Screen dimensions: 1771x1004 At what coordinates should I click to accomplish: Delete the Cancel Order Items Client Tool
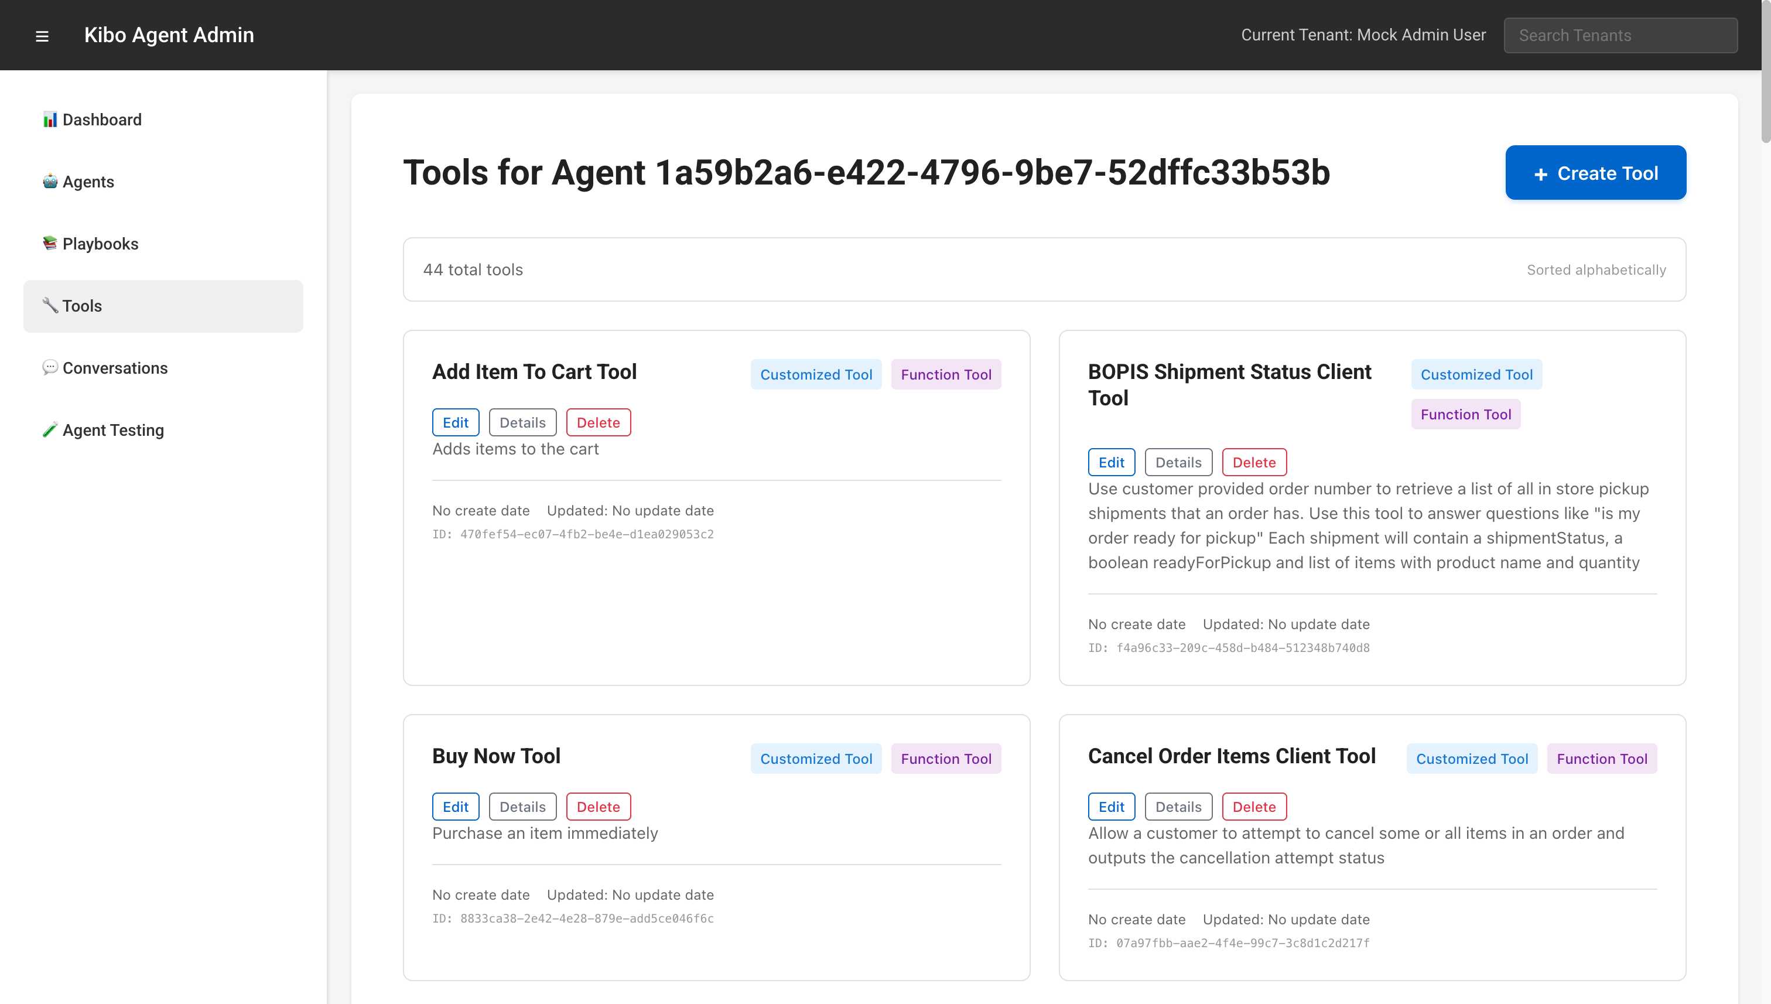coord(1254,807)
